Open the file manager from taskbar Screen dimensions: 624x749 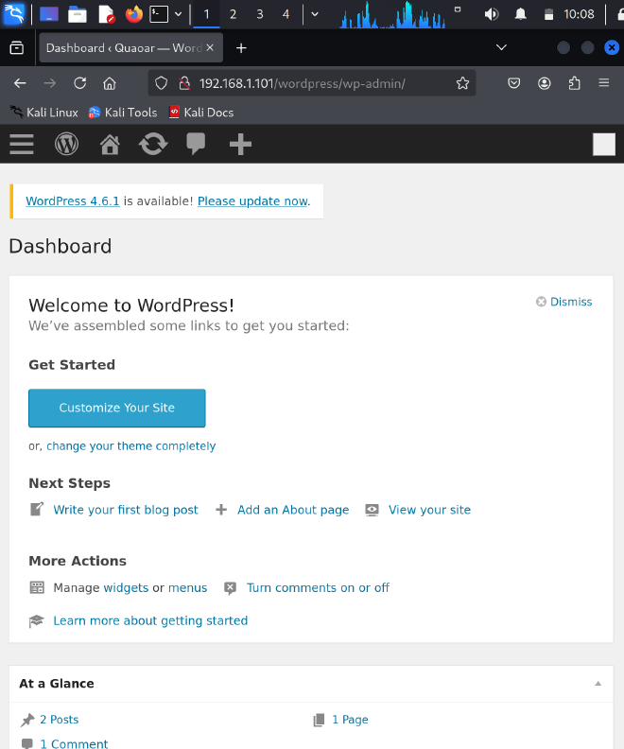78,14
